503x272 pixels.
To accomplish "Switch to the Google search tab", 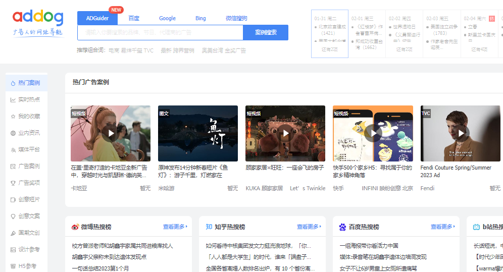I will click(x=167, y=18).
